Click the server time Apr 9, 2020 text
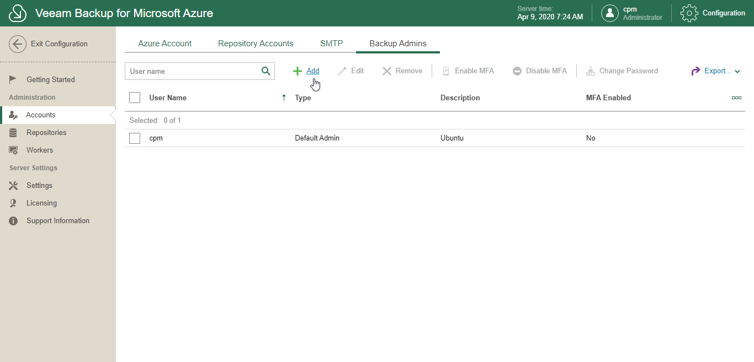Viewport: 754px width, 362px height. pos(550,17)
